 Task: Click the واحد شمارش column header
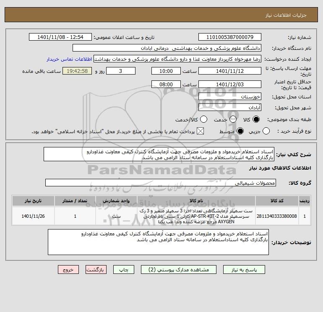point(116,201)
